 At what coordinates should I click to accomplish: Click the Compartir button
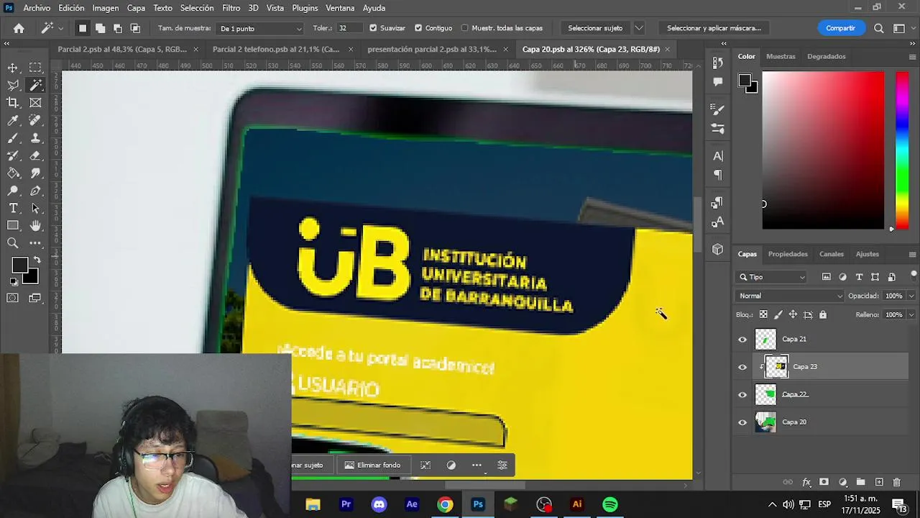click(840, 28)
